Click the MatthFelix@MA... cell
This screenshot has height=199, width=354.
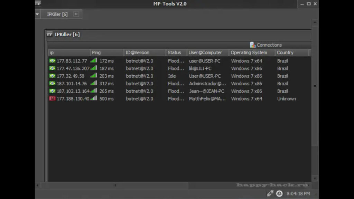point(207,98)
